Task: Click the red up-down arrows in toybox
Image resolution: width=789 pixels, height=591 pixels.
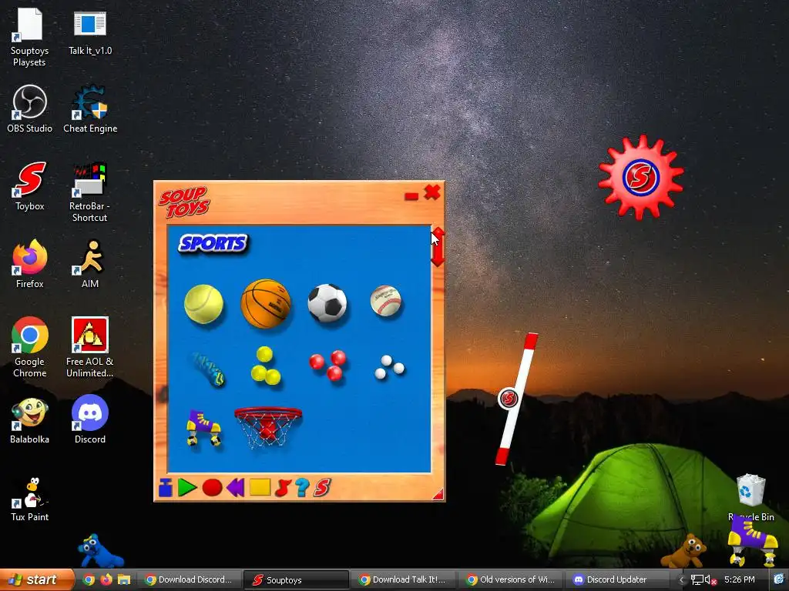Action: 438,247
